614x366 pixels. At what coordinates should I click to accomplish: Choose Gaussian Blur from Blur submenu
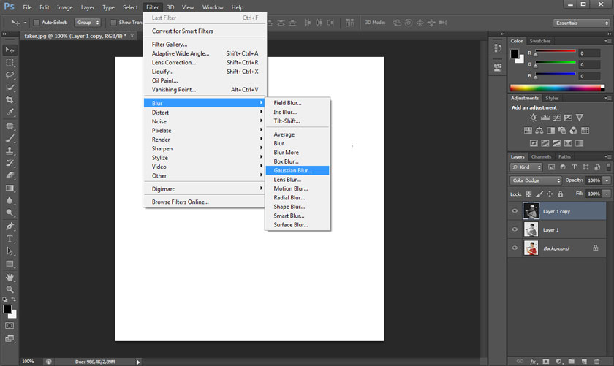coord(297,170)
